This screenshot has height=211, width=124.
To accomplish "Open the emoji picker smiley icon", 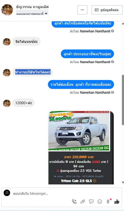I will click(x=100, y=202).
